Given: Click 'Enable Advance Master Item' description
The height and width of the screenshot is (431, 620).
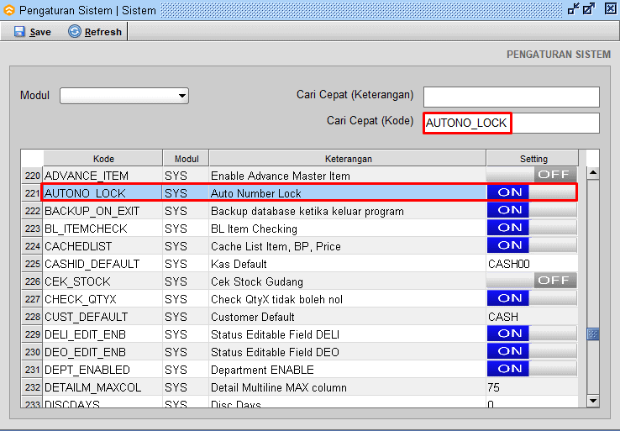Looking at the screenshot, I should click(281, 176).
